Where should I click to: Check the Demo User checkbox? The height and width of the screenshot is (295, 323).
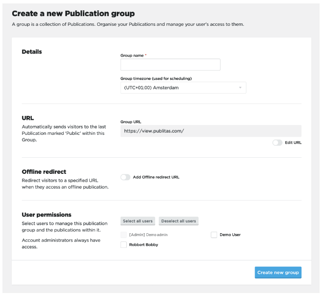214,235
